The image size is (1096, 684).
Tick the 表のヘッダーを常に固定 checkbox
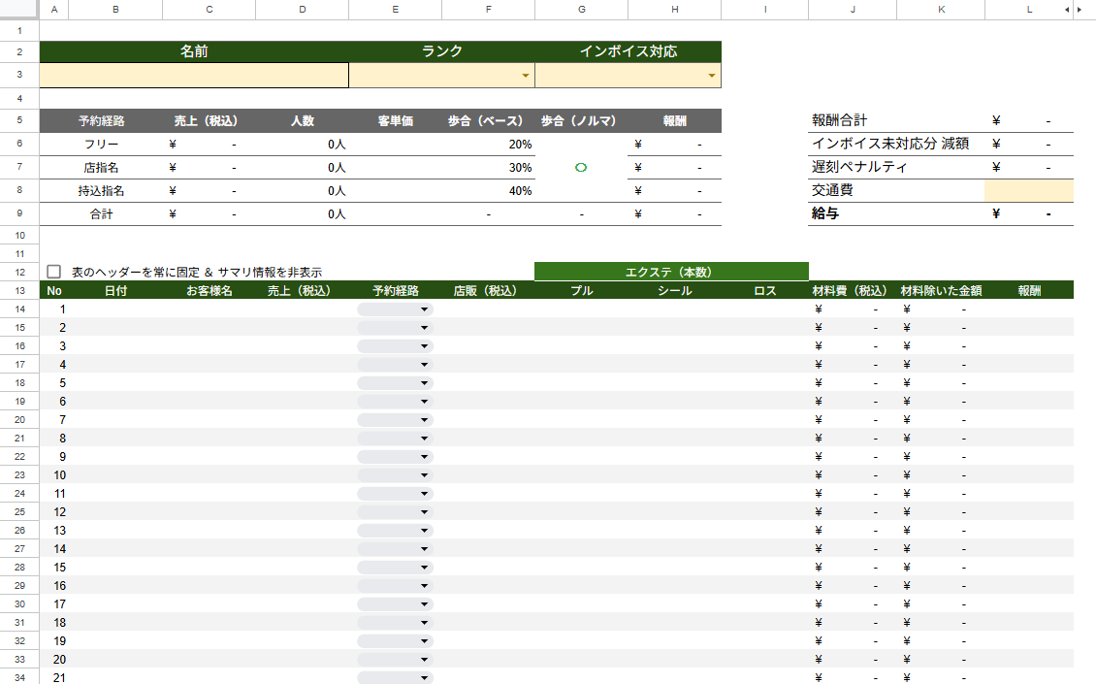[54, 273]
